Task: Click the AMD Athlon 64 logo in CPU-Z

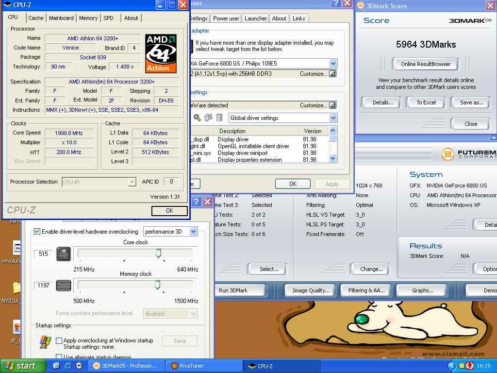Action: coord(161,53)
